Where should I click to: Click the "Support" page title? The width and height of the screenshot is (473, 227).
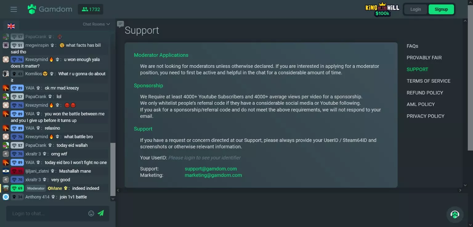[142, 30]
